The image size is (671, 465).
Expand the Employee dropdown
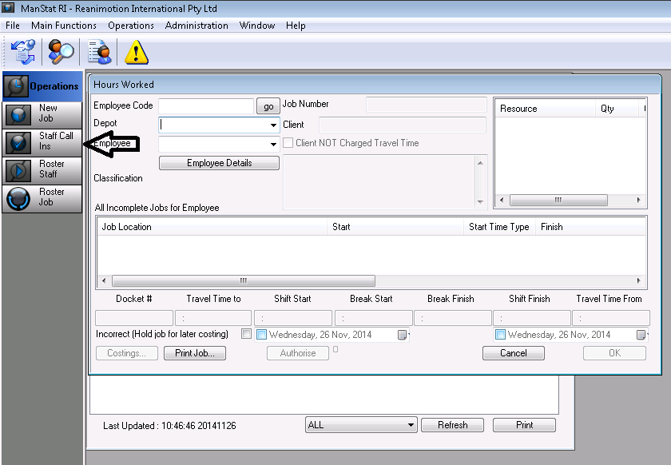(273, 145)
